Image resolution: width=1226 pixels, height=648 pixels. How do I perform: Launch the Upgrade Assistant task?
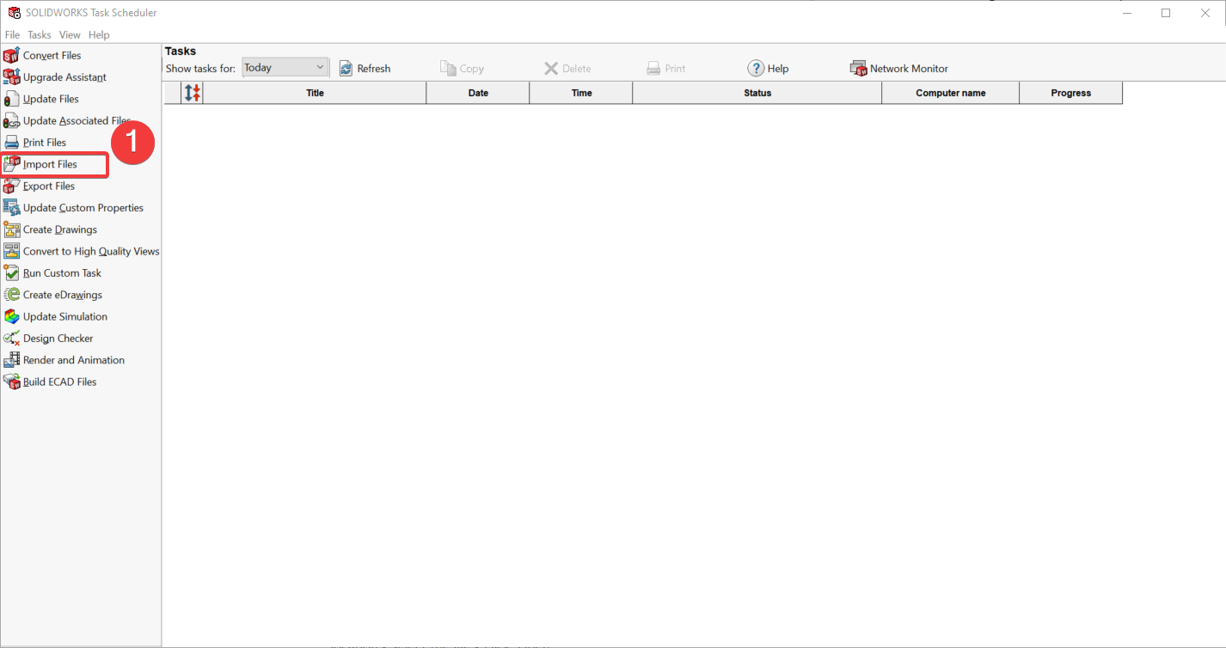click(54, 77)
